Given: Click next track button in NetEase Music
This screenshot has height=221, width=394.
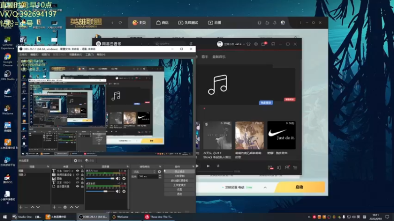Looking at the screenshot, I should point(208,166).
